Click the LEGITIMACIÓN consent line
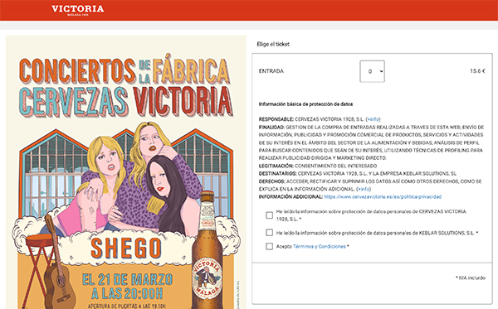The width and height of the screenshot is (498, 309). click(318, 166)
